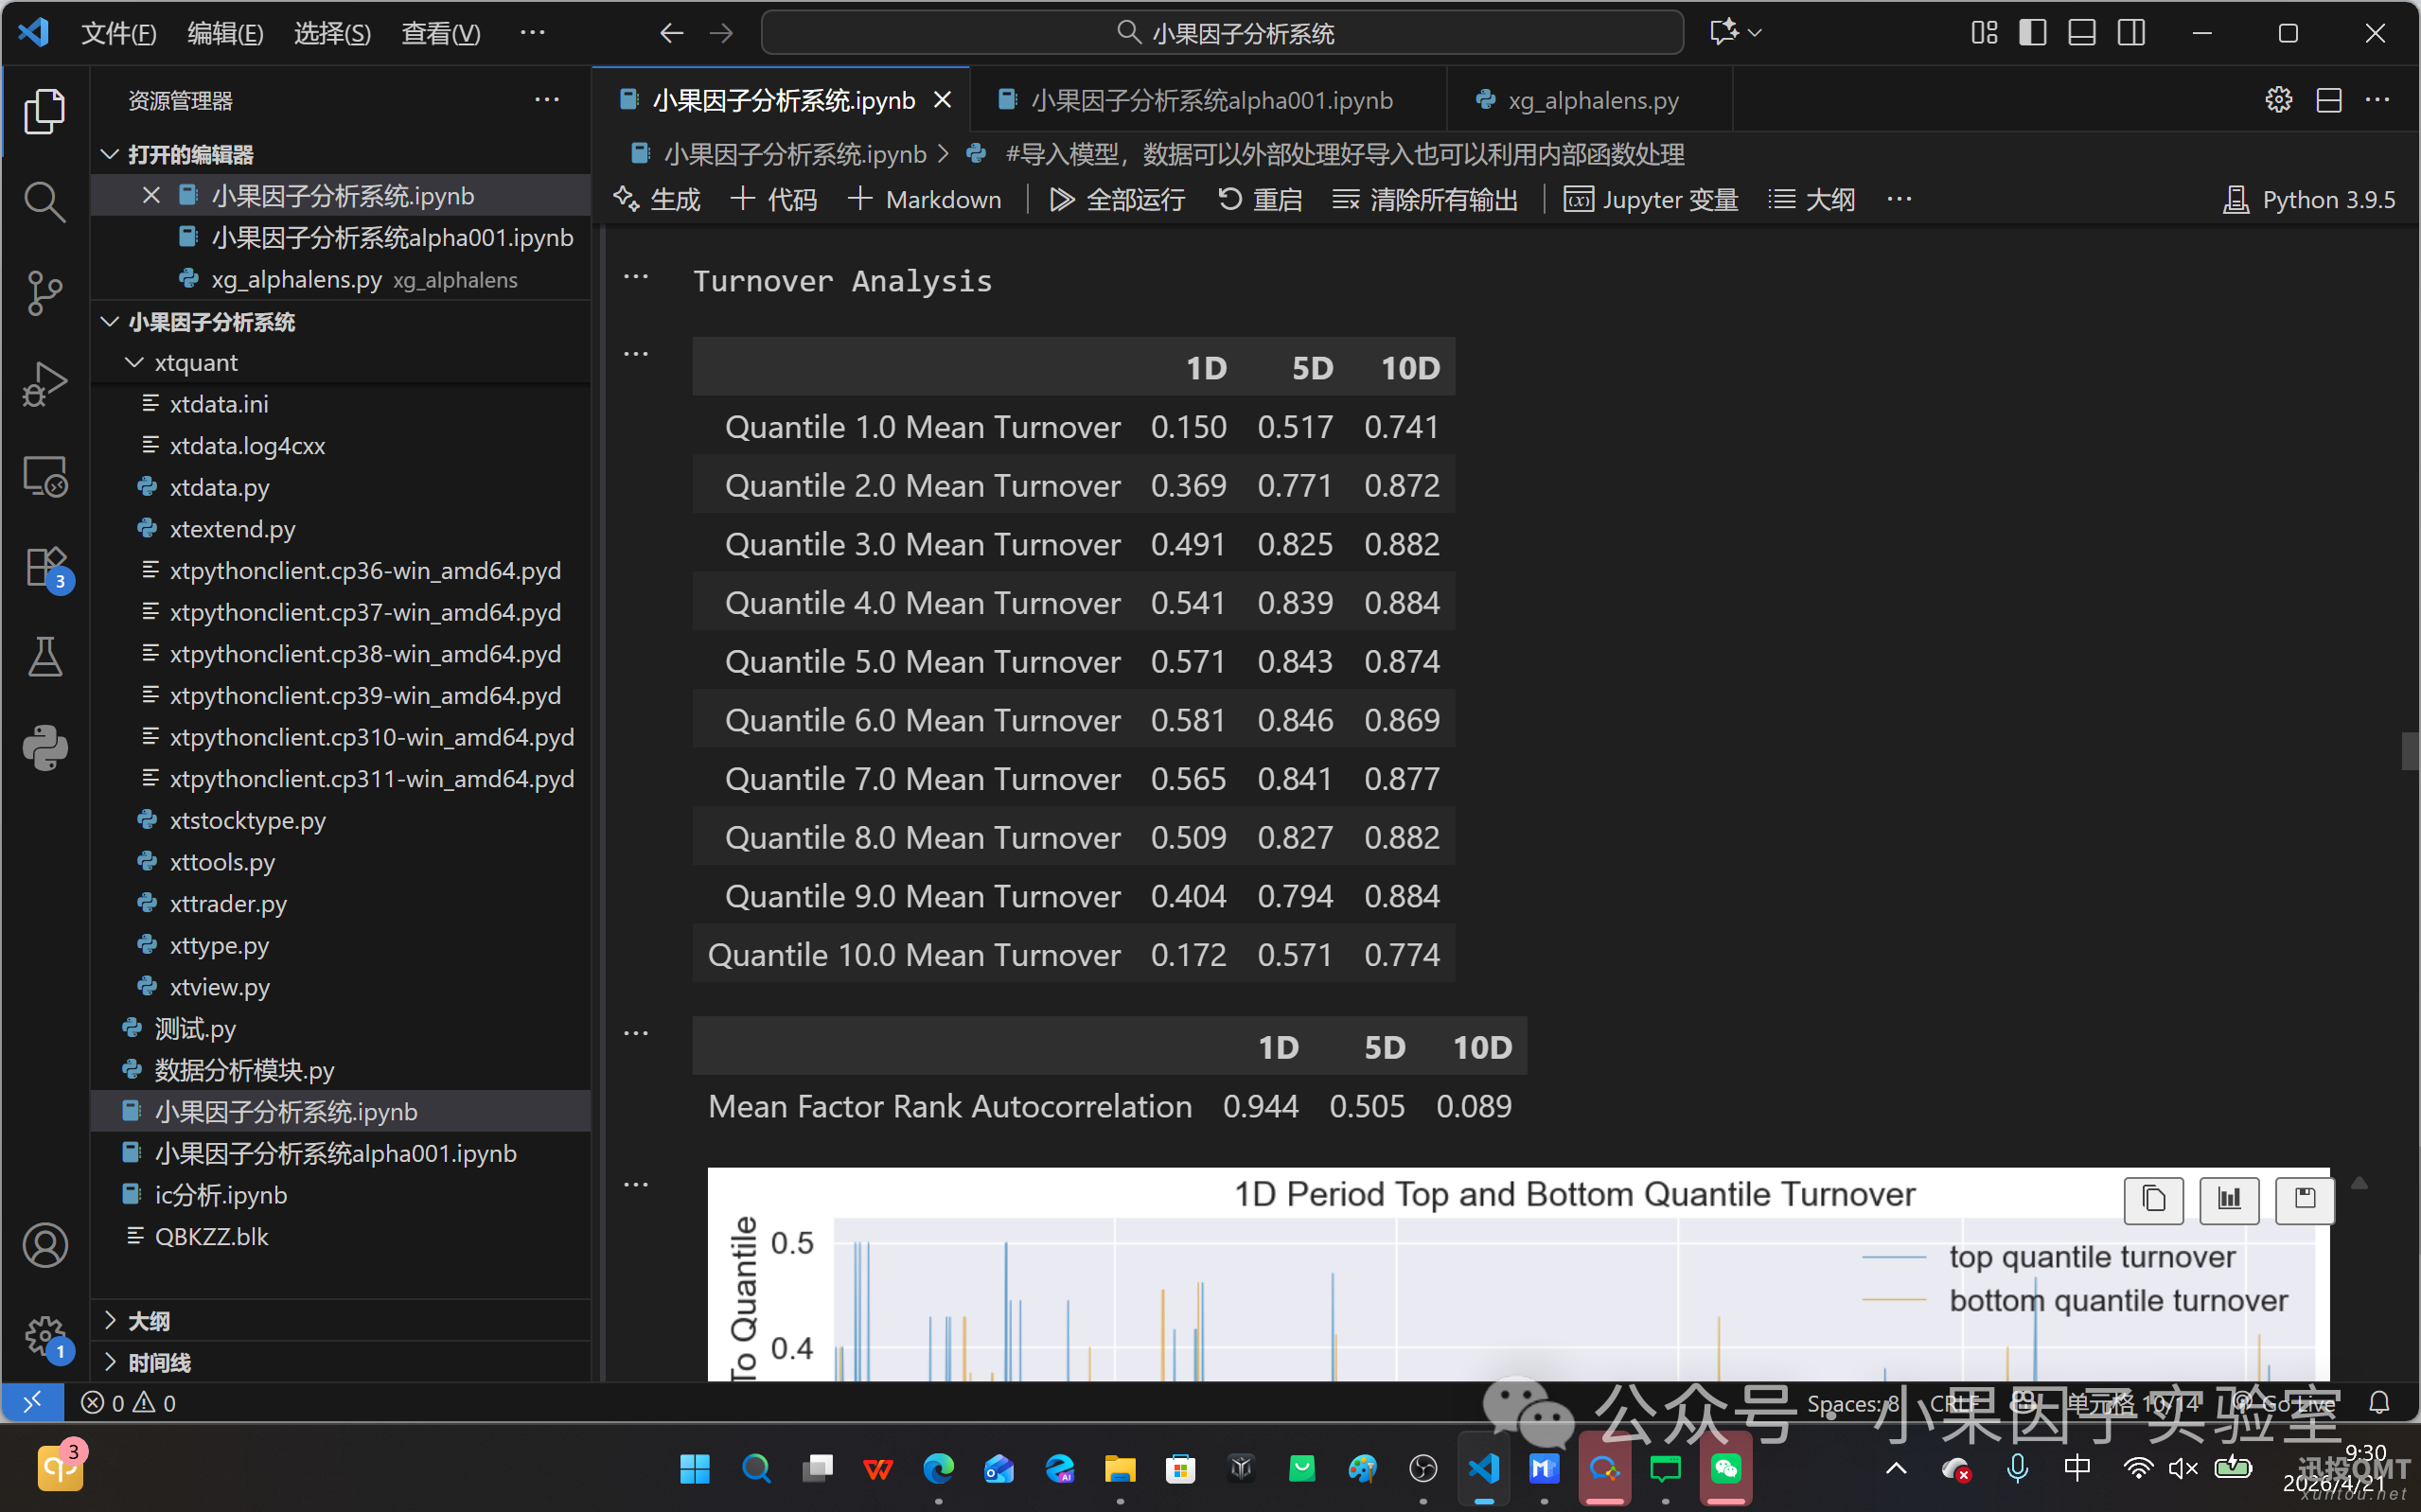Click the copy cell output icon
Screen dimensions: 2421x1512
click(2153, 1199)
